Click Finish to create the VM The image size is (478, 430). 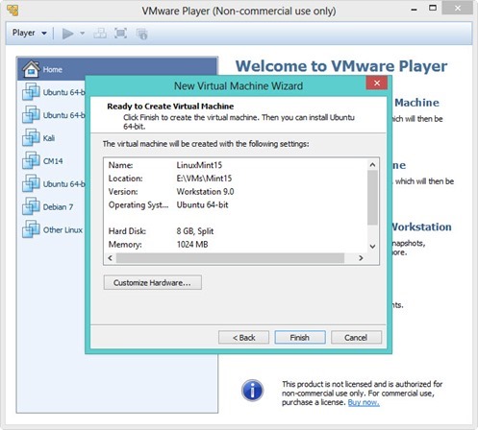pyautogui.click(x=300, y=338)
